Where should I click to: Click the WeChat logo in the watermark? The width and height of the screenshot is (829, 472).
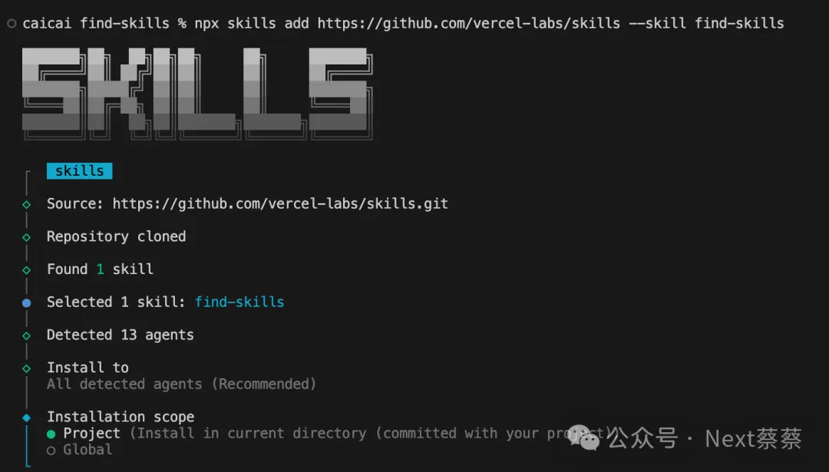[583, 437]
